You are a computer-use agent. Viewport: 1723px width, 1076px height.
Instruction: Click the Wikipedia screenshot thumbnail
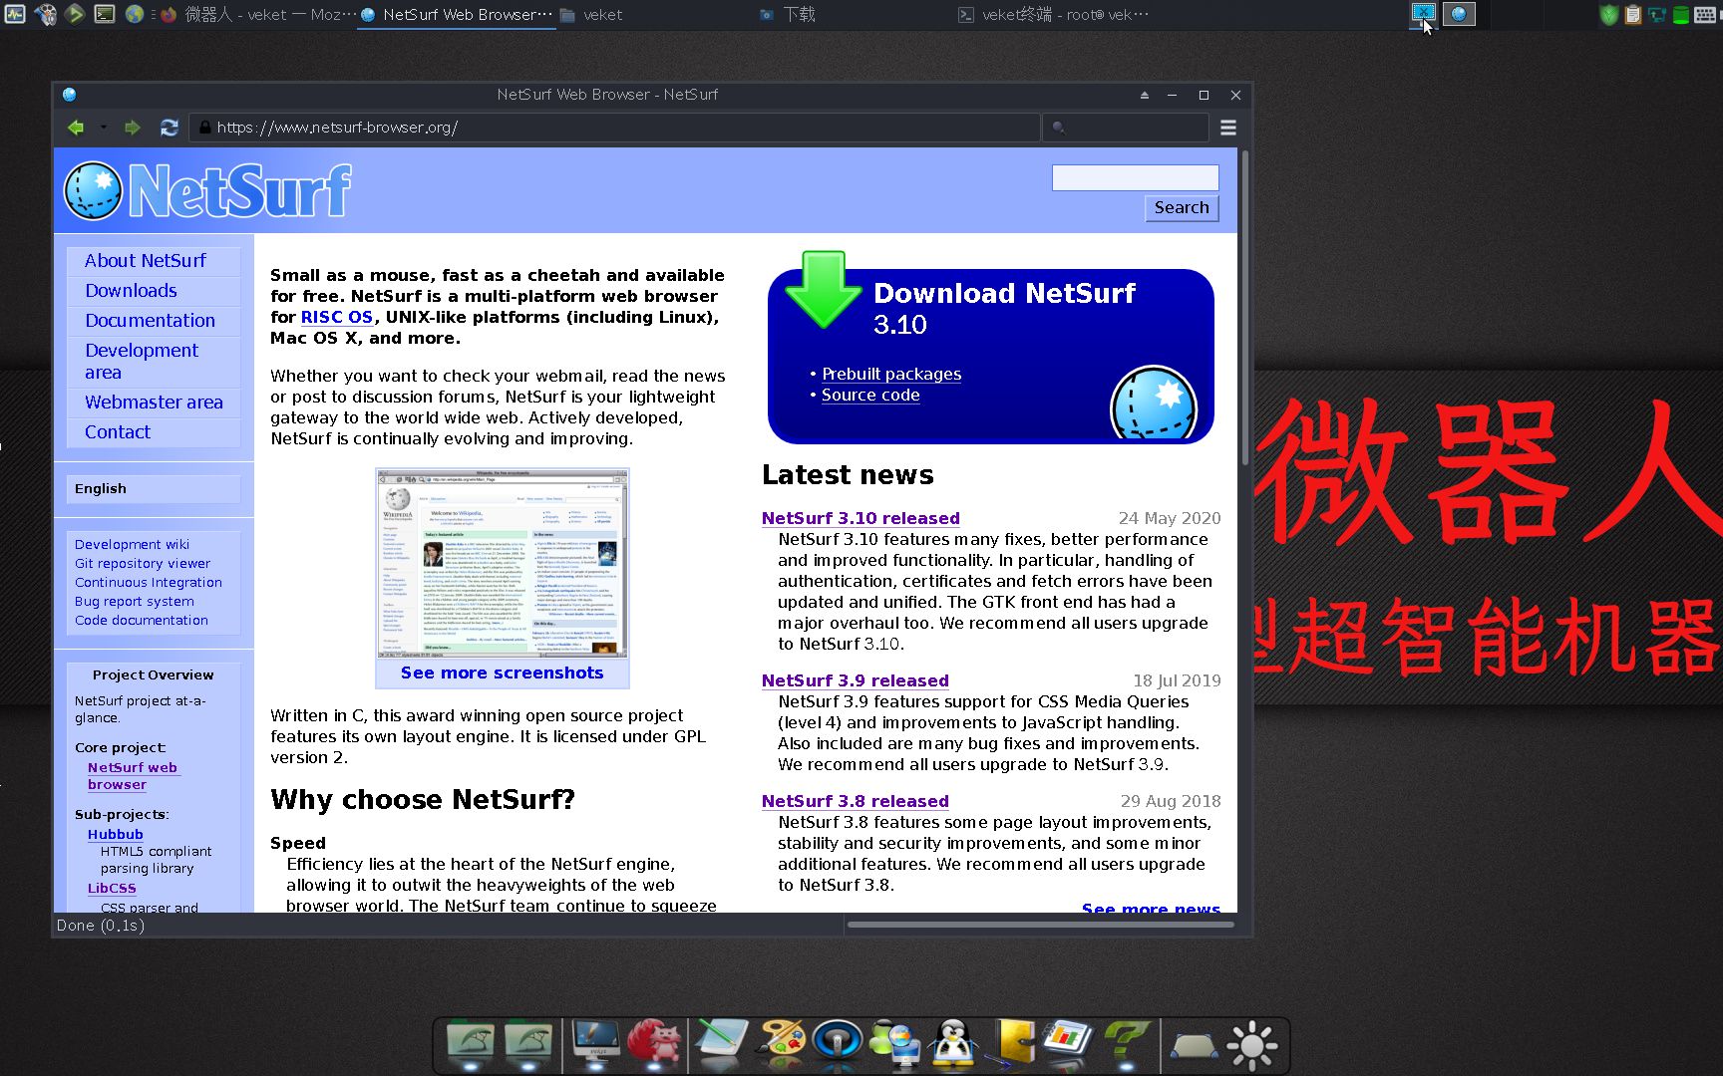coord(503,564)
